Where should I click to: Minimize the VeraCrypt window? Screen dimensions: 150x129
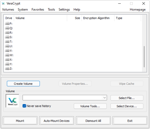[x=120, y=4]
